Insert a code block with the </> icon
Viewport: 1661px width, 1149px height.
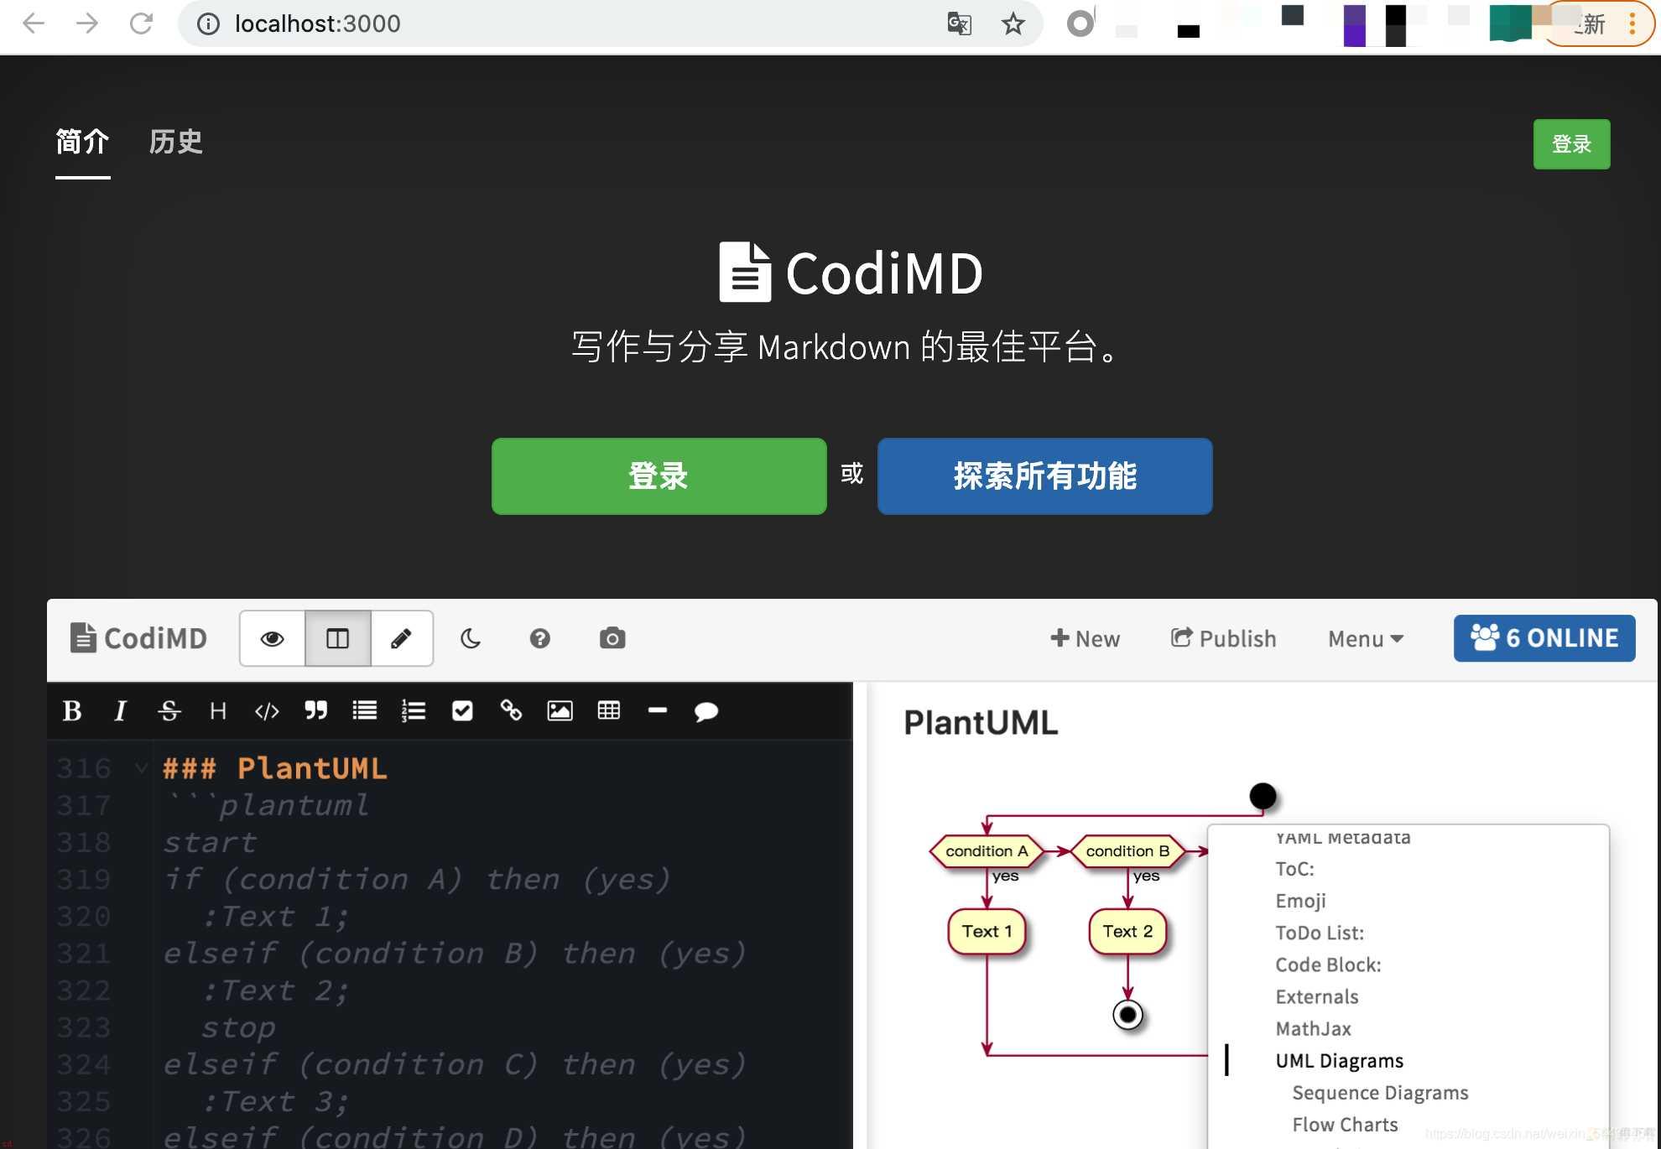(x=267, y=711)
